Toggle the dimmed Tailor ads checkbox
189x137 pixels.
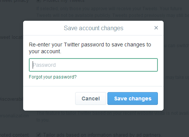(39, 135)
